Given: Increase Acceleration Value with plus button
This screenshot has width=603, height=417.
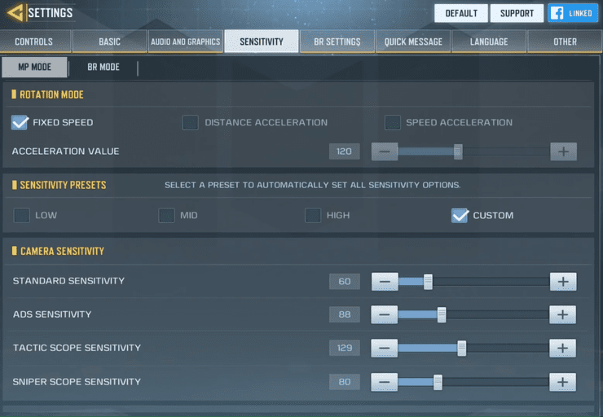Looking at the screenshot, I should pyautogui.click(x=563, y=151).
